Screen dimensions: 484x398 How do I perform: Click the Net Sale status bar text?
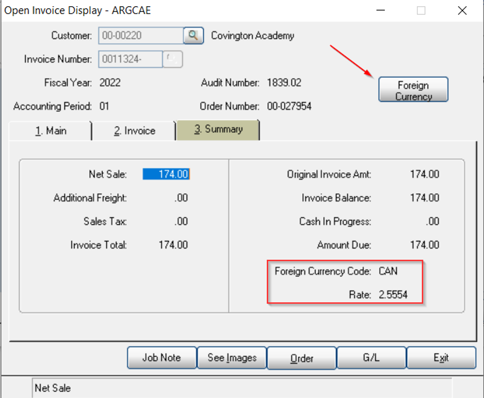click(53, 388)
